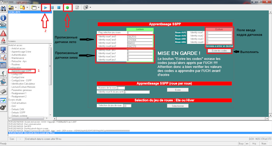Screen dimensions: 272x146
Task: Select Identification Calculateur in the tree
Action: [23, 84]
